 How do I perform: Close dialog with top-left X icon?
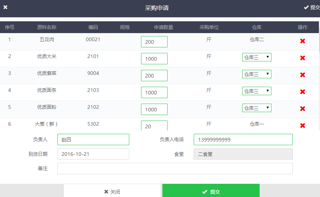pos(6,7)
